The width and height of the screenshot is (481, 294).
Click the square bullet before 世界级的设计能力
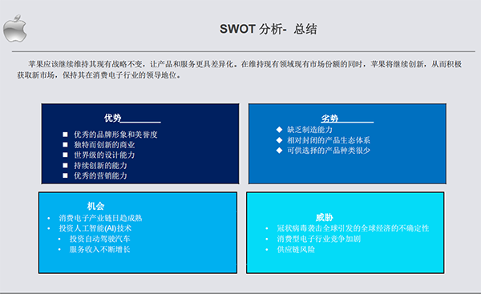(x=65, y=155)
